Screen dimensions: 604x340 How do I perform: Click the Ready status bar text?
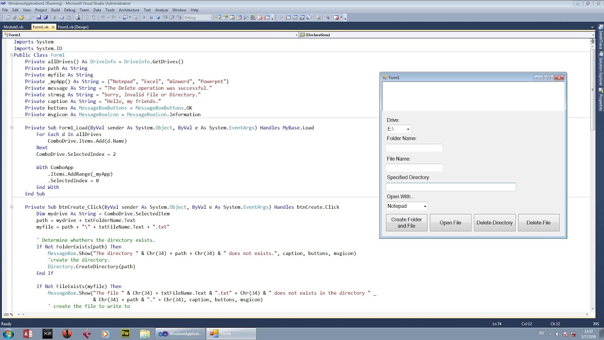(6, 324)
